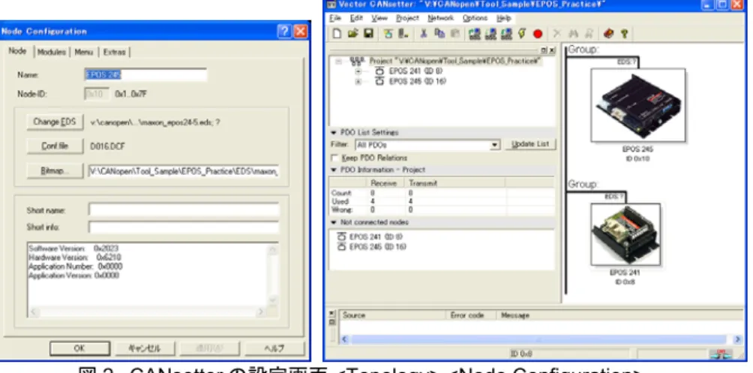Click the Bitmap... button
The image size is (753, 373).
(x=55, y=170)
